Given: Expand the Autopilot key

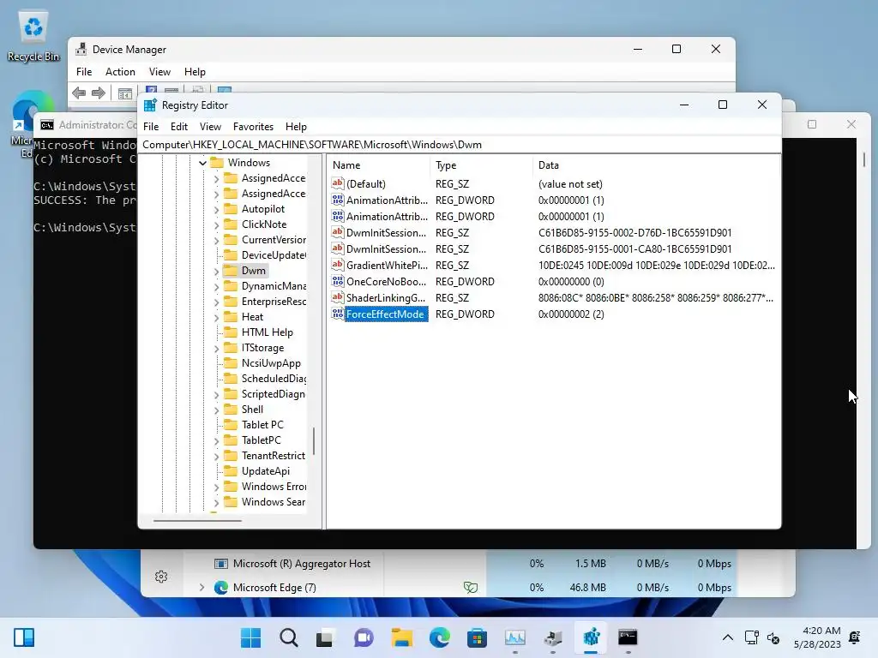Looking at the screenshot, I should 216,209.
